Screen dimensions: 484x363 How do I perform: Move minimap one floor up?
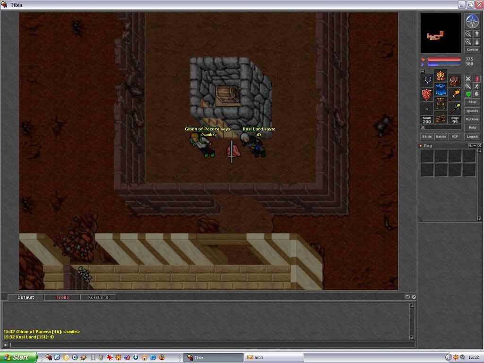point(476,34)
